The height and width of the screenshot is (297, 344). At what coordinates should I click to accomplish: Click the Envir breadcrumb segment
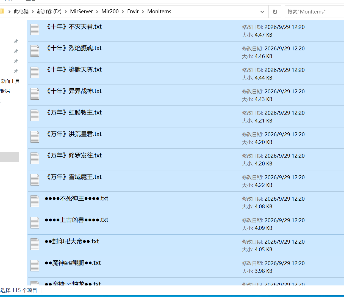(x=133, y=12)
